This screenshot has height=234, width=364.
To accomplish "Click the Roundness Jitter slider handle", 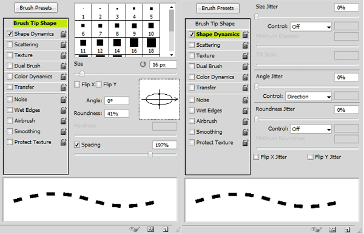I will point(257,119).
